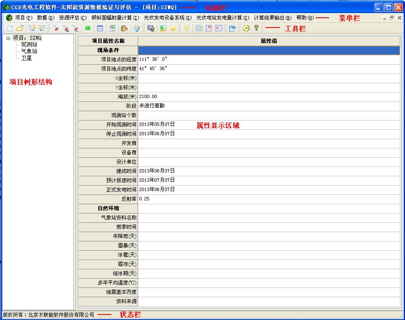Screen dimensions: 405x320
Task: Click the empty Y坐标(米) value field
Action: pos(269,88)
